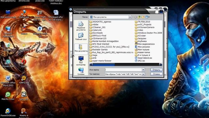Viewport: 209px width, 118px height.
Task: Select the smb folder
Action: coord(93,58)
